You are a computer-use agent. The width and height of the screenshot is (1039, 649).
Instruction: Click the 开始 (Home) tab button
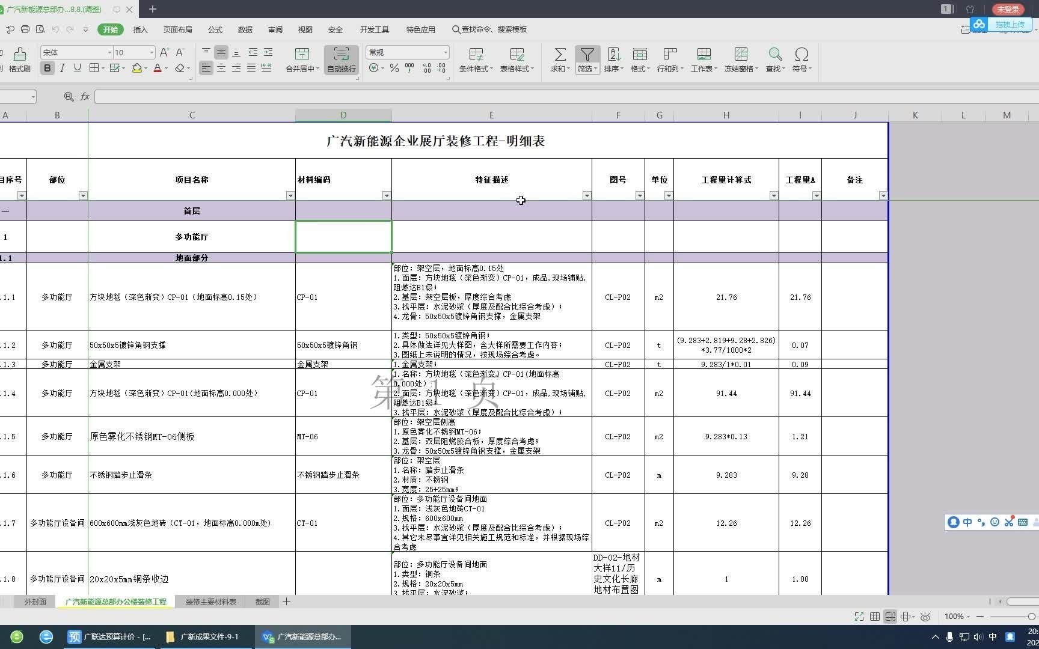click(x=111, y=29)
